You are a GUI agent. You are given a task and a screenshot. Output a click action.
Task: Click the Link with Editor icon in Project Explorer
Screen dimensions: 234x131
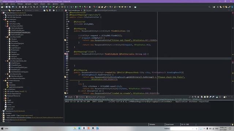click(x=47, y=11)
